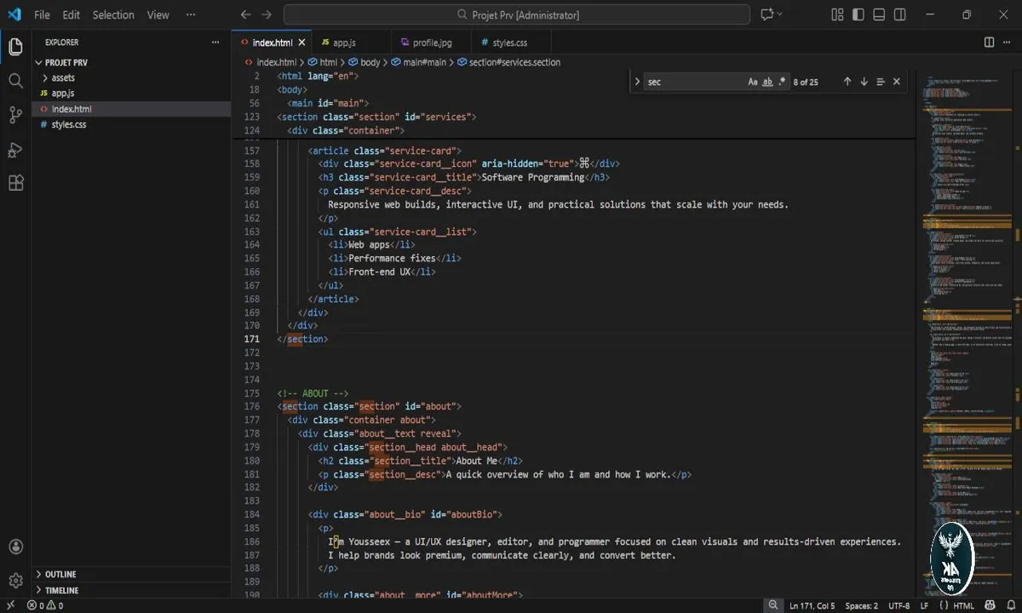1022x613 pixels.
Task: Open the Edit menu
Action: (71, 14)
